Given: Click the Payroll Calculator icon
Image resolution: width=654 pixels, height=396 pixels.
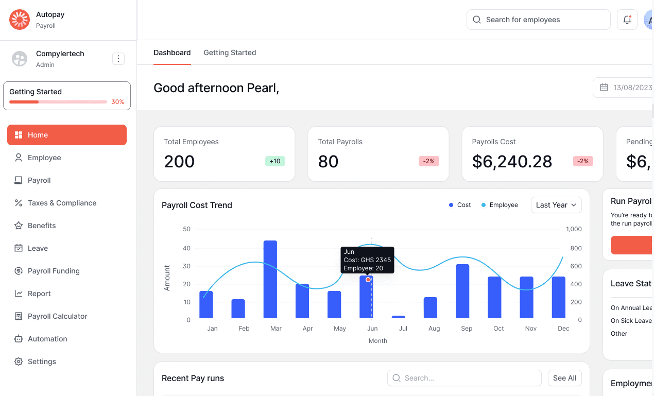Looking at the screenshot, I should pos(19,316).
